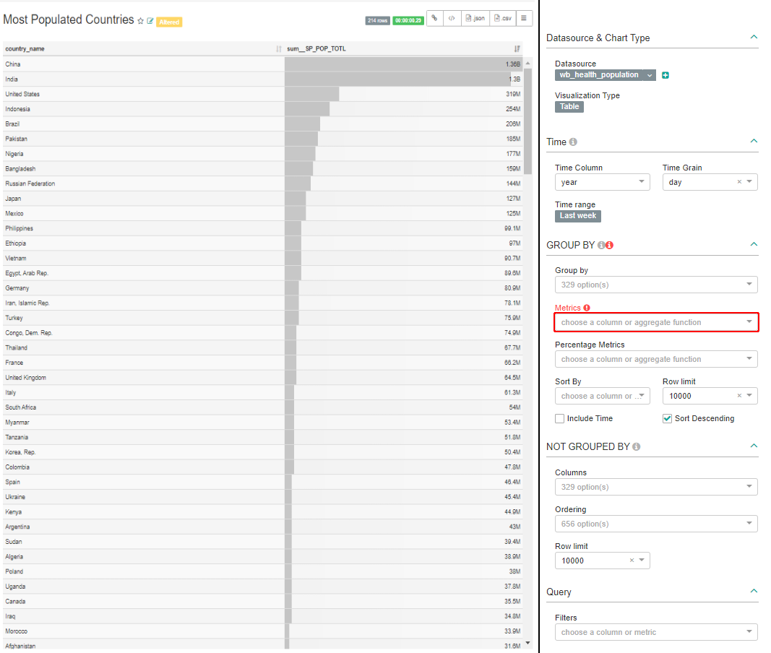Click the Last week time range button
771x653 pixels.
578,216
